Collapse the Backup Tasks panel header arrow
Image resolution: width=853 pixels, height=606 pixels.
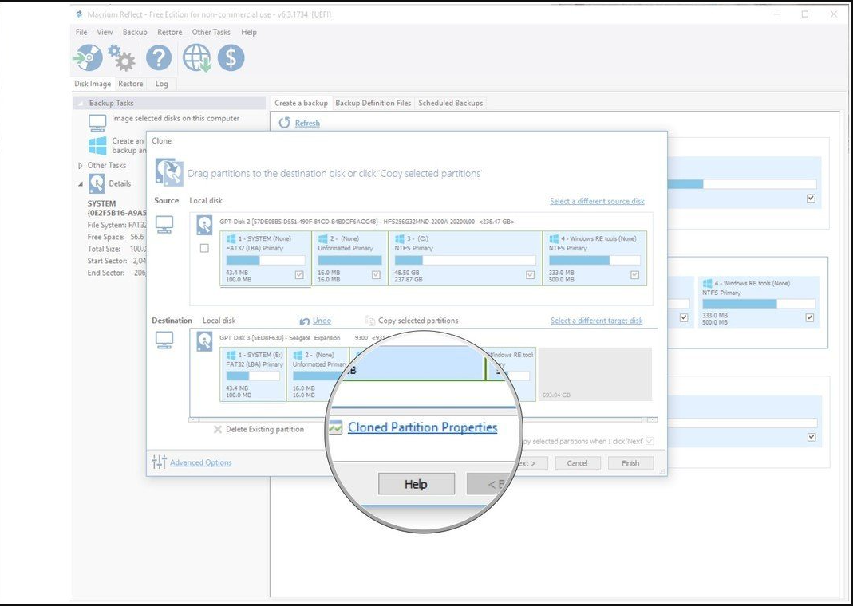point(81,104)
